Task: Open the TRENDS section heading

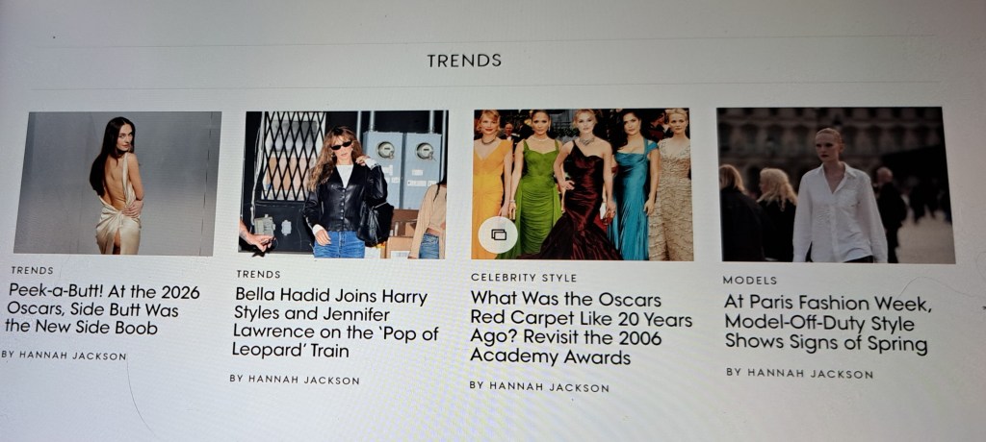Action: point(464,61)
